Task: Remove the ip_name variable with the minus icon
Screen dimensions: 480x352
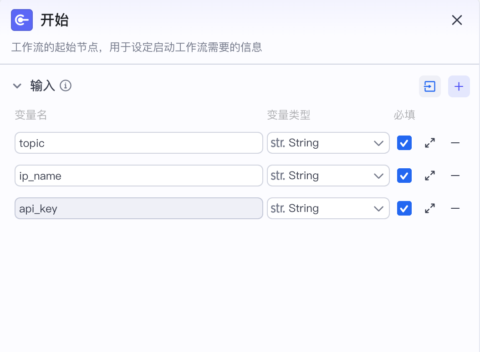Action: pos(455,176)
